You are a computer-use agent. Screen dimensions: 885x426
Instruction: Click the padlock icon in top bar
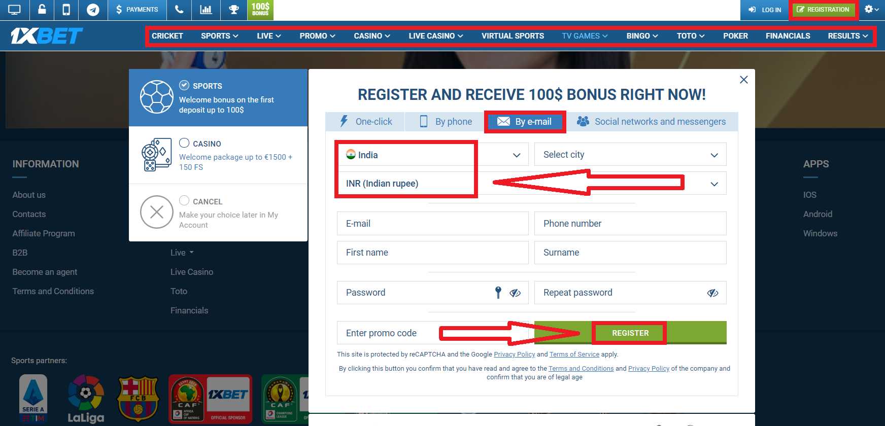[x=42, y=10]
